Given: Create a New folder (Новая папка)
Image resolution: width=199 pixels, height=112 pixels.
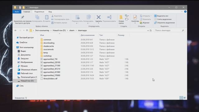Looking at the screenshot, I should tap(121, 20).
